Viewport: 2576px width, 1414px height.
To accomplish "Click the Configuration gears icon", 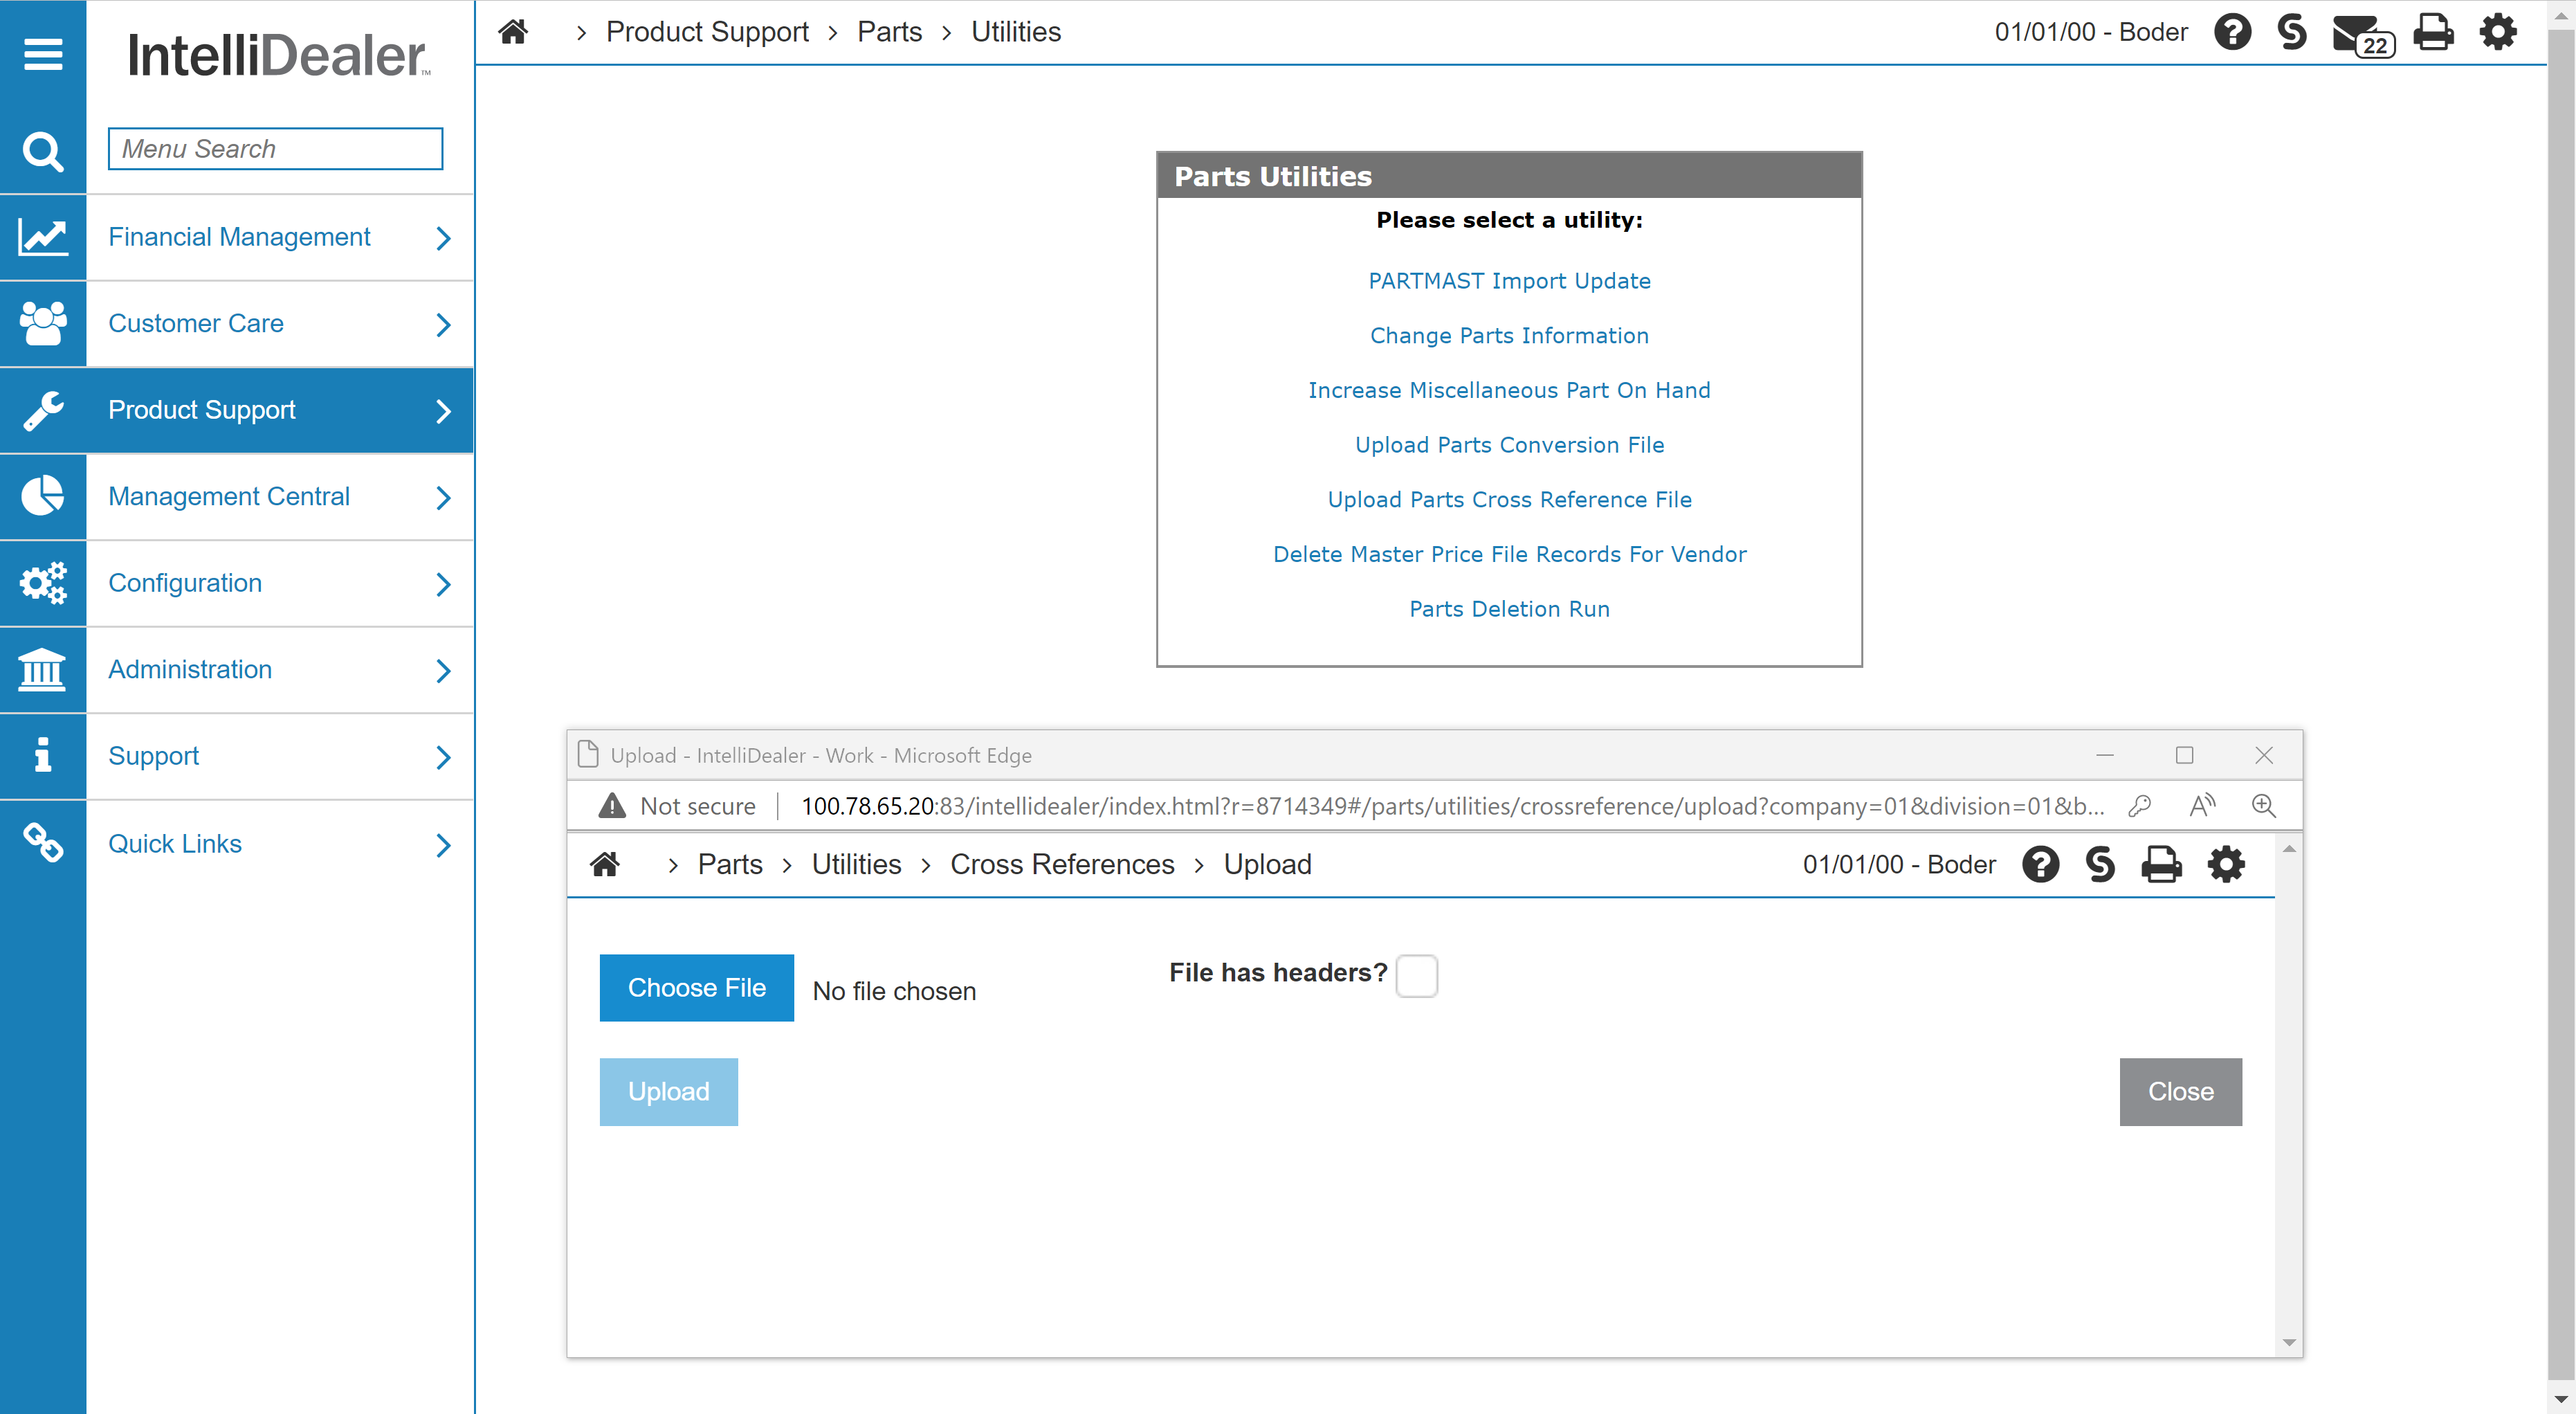I will click(43, 583).
